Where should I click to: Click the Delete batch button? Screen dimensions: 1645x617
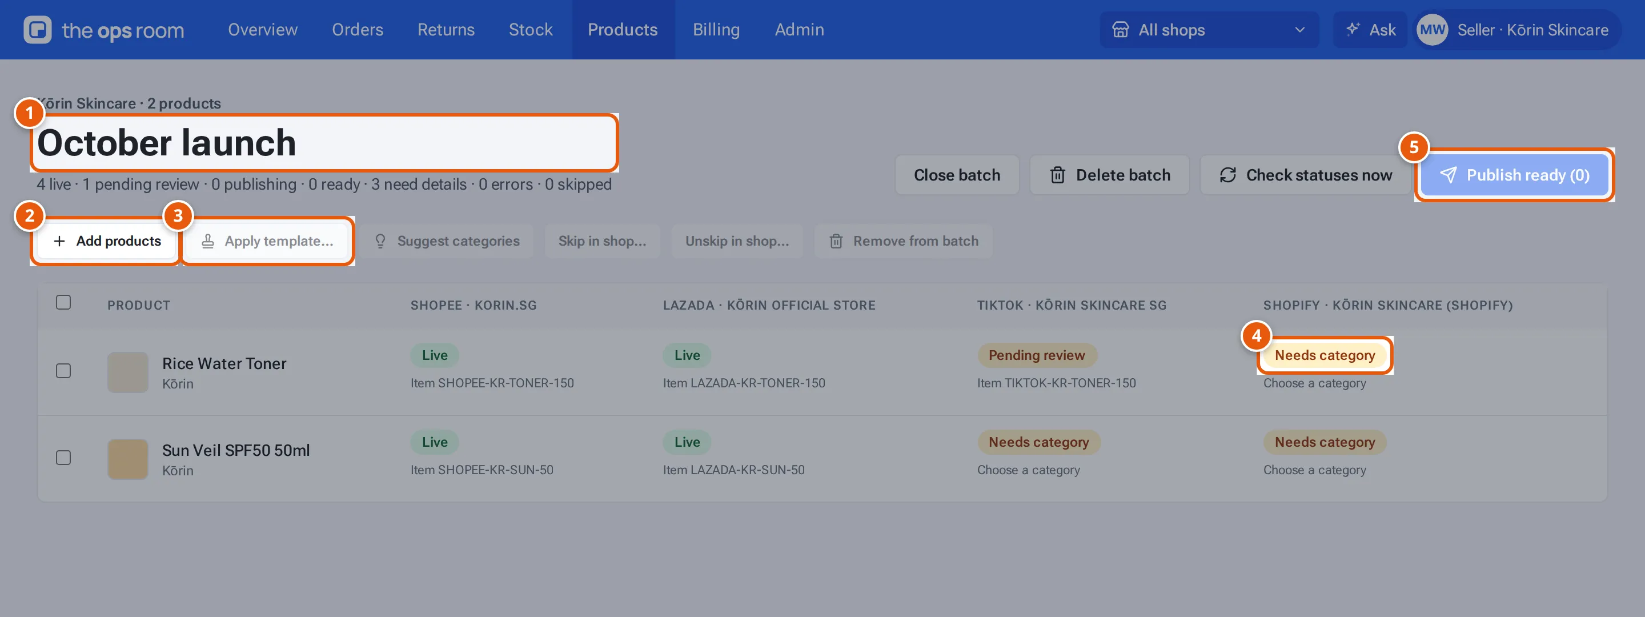pyautogui.click(x=1110, y=175)
